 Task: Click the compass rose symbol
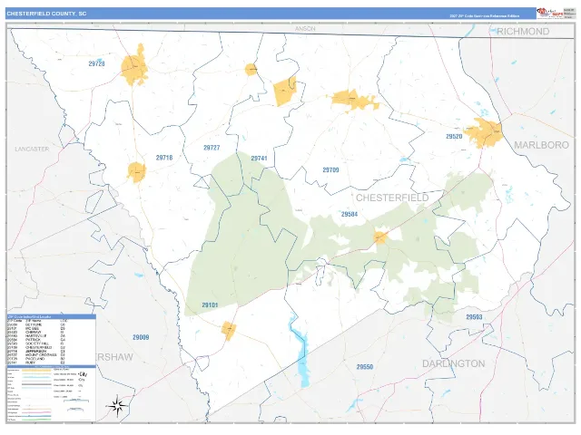[118, 406]
